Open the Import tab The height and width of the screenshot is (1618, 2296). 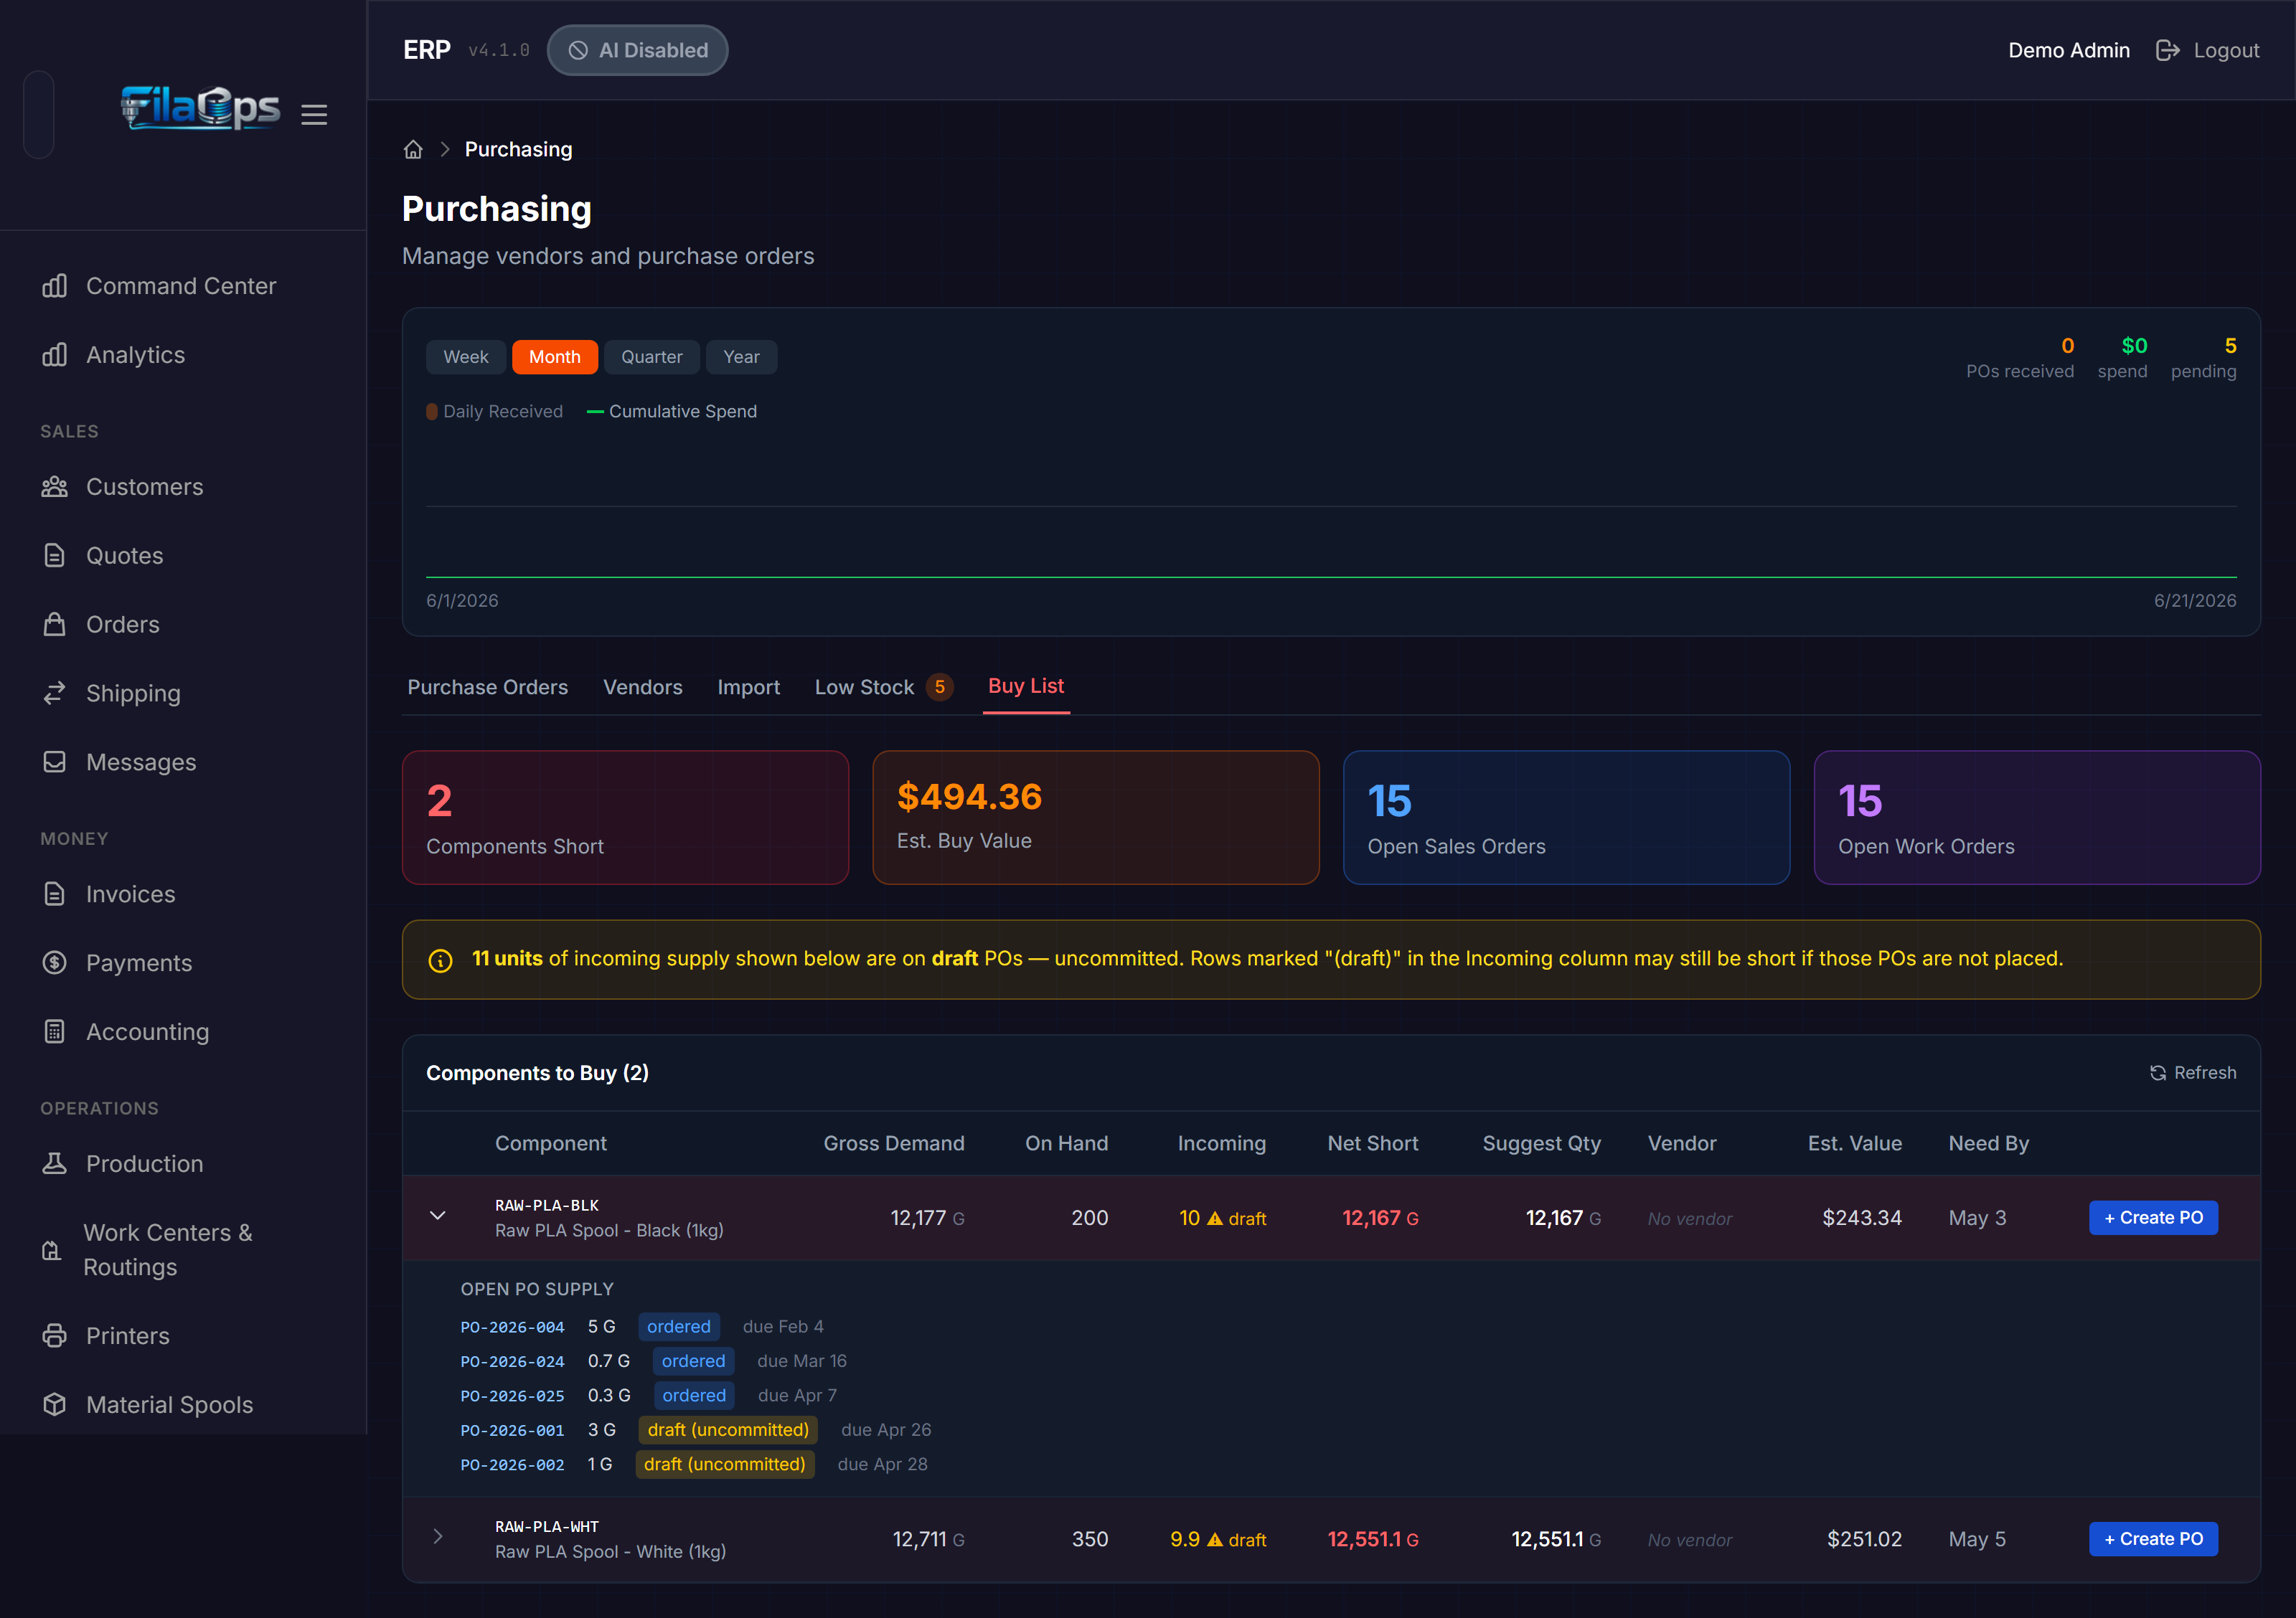pos(748,688)
